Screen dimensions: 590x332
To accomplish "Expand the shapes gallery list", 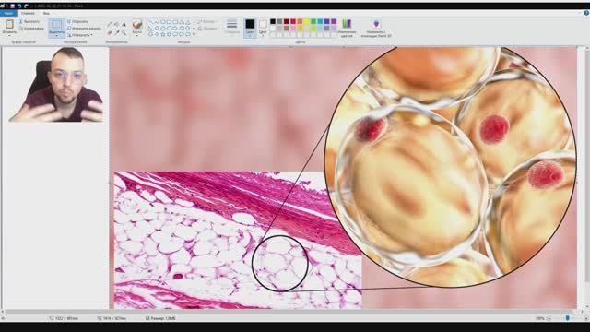I will 194,34.
